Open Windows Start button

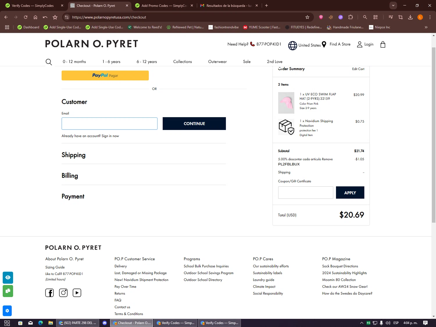(7, 323)
